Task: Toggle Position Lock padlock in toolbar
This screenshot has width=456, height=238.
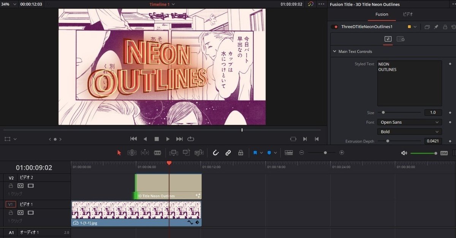Action: point(241,153)
